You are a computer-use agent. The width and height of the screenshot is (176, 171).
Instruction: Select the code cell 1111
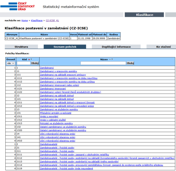coord(28,78)
